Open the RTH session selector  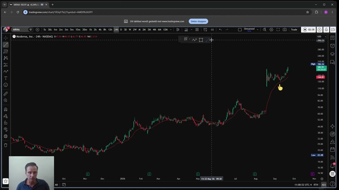tap(316, 185)
